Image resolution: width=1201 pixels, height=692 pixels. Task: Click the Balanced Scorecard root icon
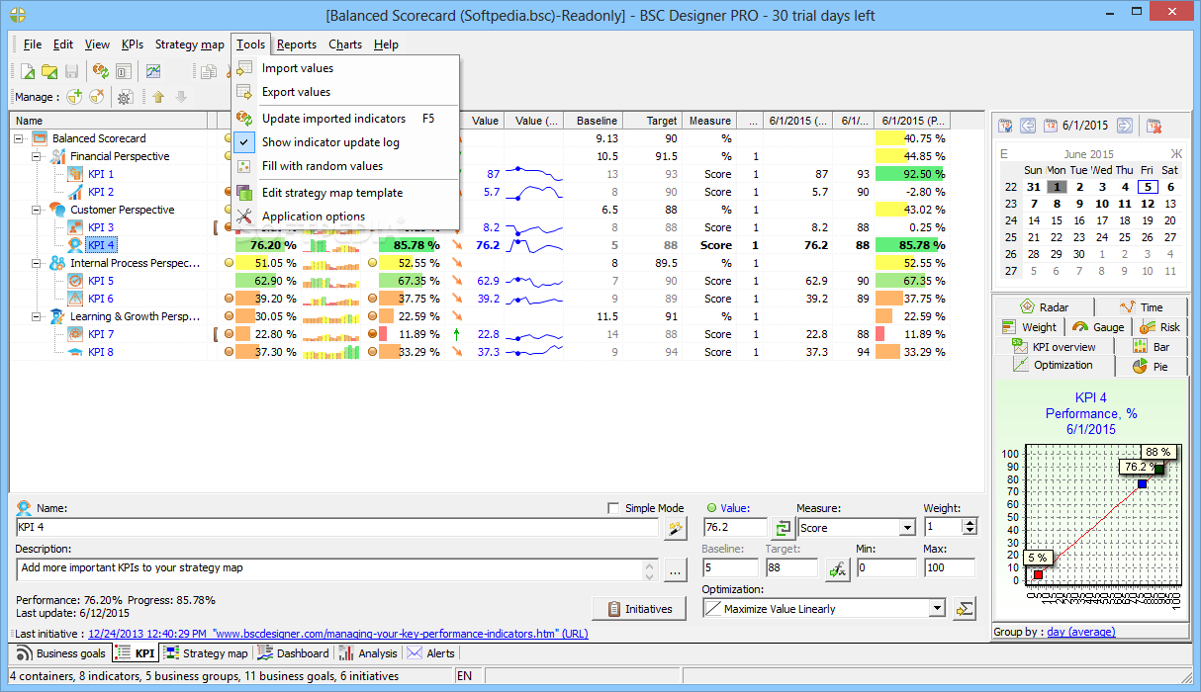click(x=40, y=138)
